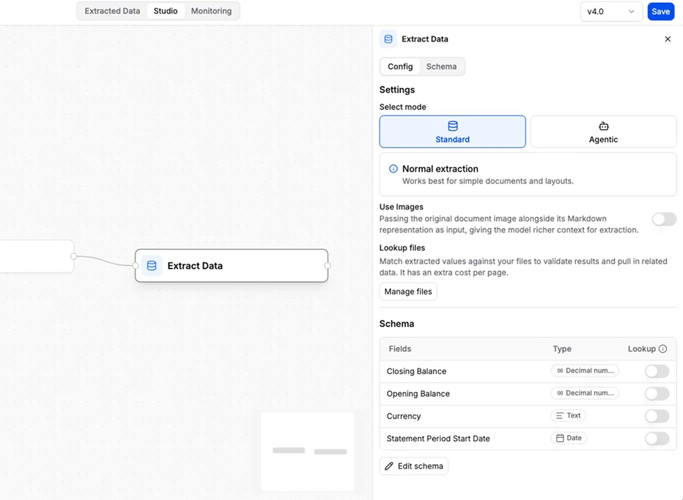Select the Studio tab
Screen dimensions: 683x500
166,11
